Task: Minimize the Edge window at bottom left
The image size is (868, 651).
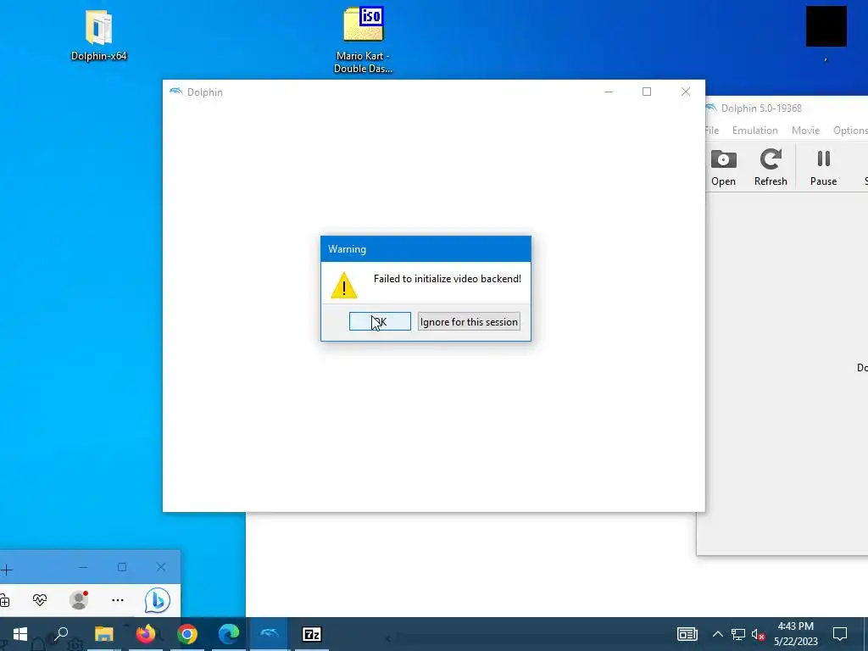Action: (x=83, y=567)
